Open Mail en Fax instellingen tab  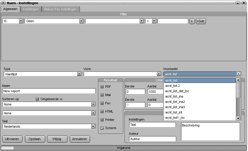coord(60,9)
